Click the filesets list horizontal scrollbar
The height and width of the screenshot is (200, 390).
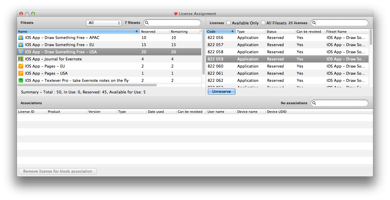87,85
